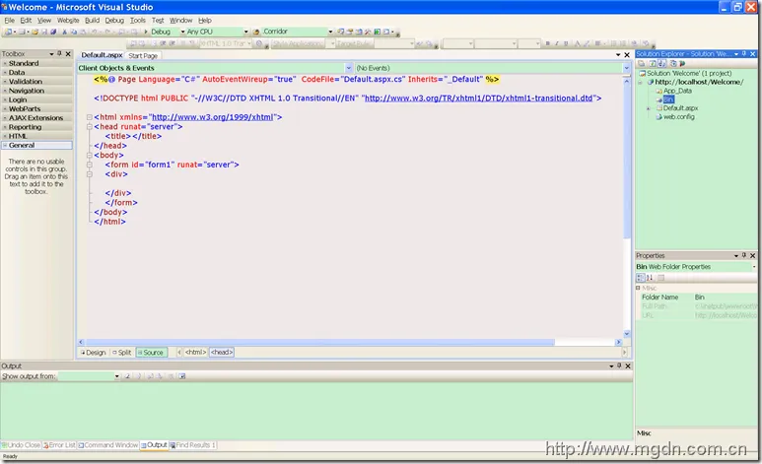
Task: Open the Command Window bottom tab
Action: click(108, 445)
